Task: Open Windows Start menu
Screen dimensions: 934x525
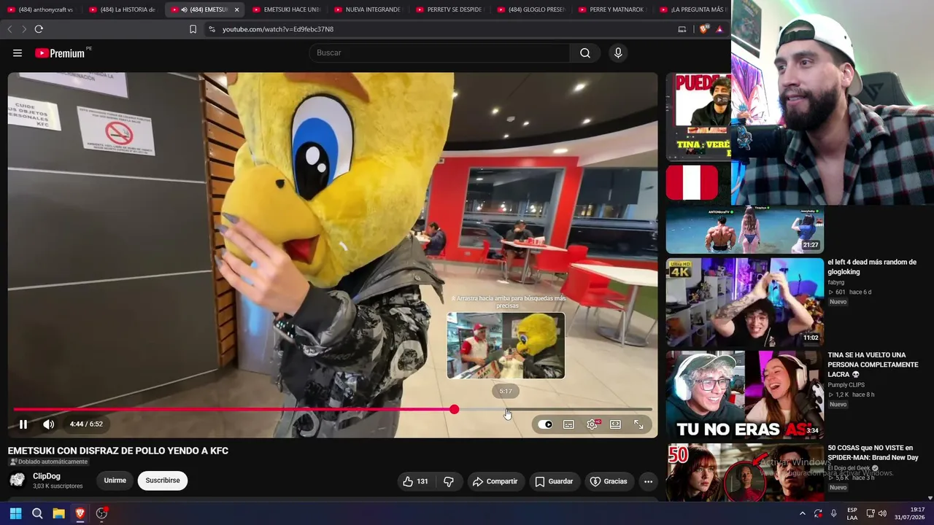Action: [x=15, y=513]
